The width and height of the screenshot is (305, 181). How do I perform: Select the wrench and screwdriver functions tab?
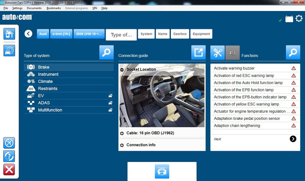pyautogui.click(x=217, y=53)
